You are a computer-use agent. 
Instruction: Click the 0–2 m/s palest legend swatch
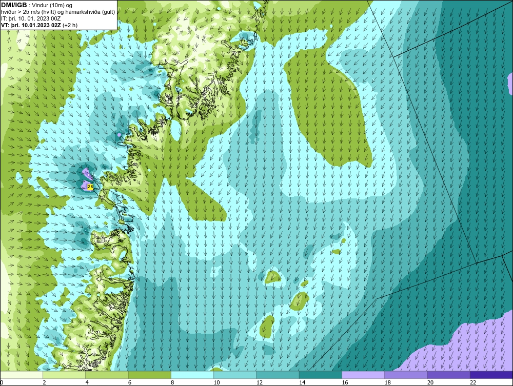tap(22, 375)
